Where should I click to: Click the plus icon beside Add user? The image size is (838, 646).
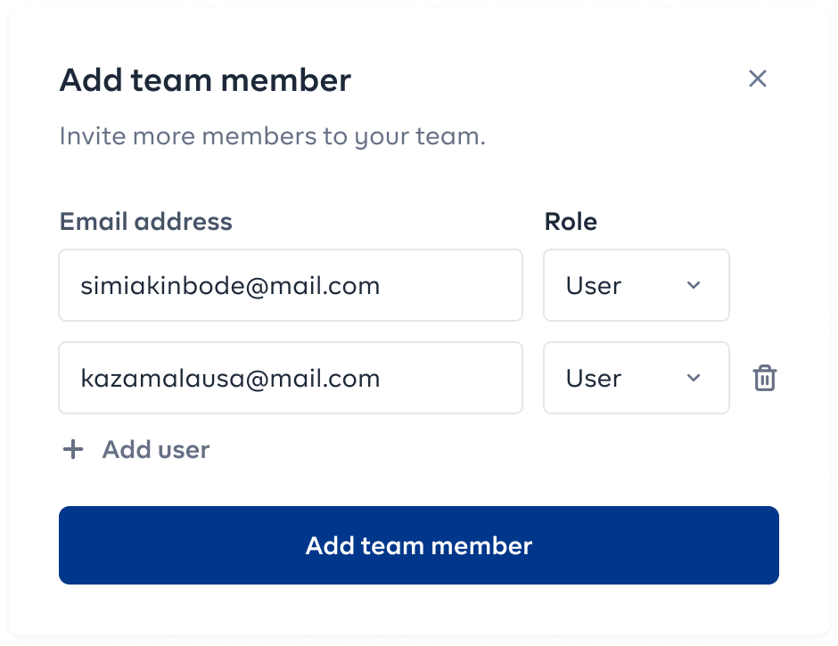[x=73, y=449]
